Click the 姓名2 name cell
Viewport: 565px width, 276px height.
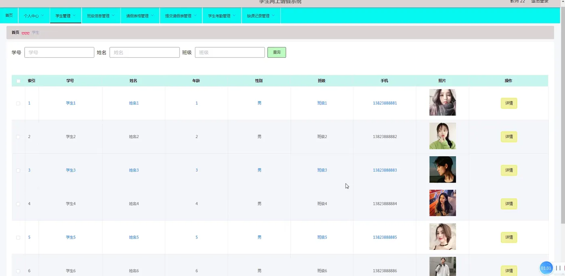click(134, 137)
